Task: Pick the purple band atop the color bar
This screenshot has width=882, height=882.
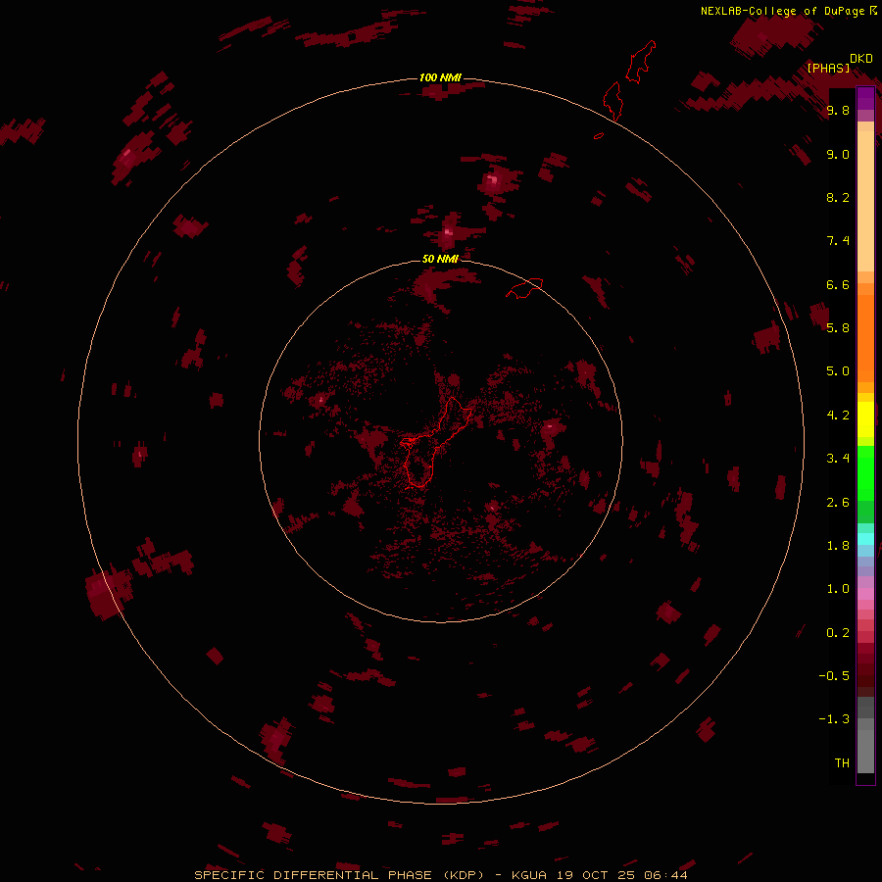Action: (865, 98)
